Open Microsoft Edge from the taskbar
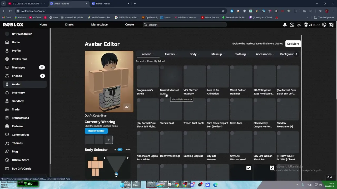This screenshot has width=337, height=189. pyautogui.click(x=215, y=185)
